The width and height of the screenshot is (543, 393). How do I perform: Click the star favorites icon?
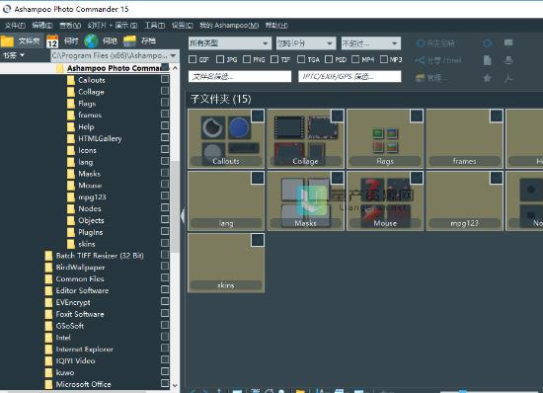(487, 78)
